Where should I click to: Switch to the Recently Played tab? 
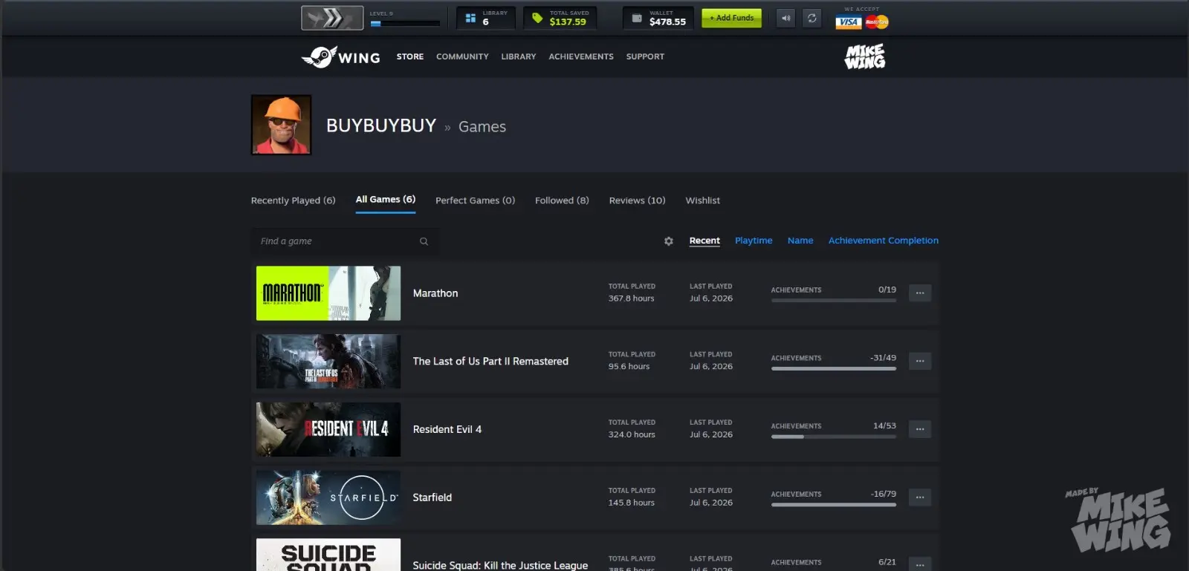294,200
